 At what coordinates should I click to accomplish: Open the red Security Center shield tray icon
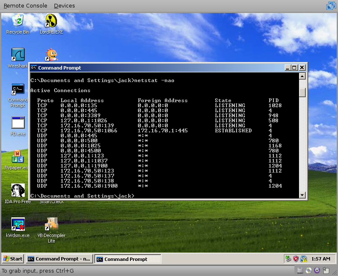click(x=296, y=258)
